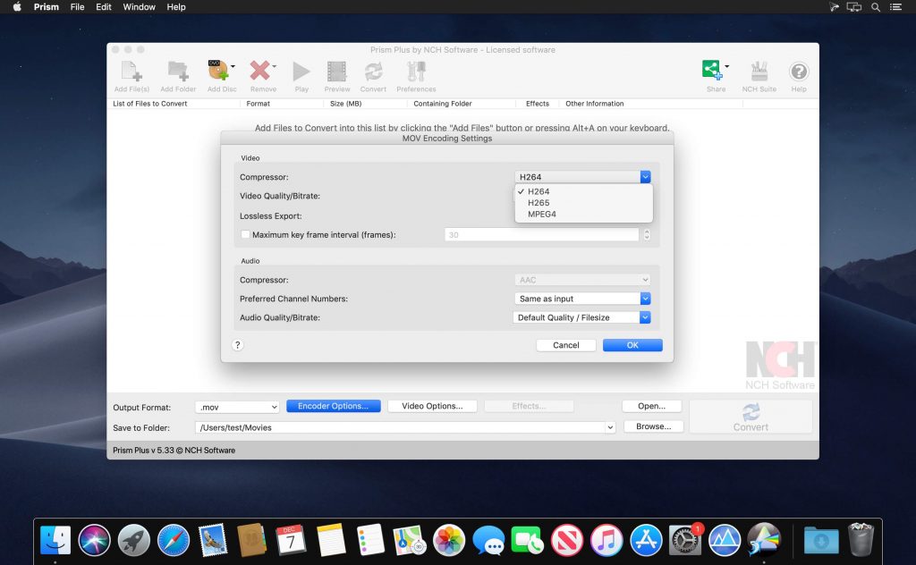Expand the Share dropdown arrow
The width and height of the screenshot is (916, 565).
[727, 66]
